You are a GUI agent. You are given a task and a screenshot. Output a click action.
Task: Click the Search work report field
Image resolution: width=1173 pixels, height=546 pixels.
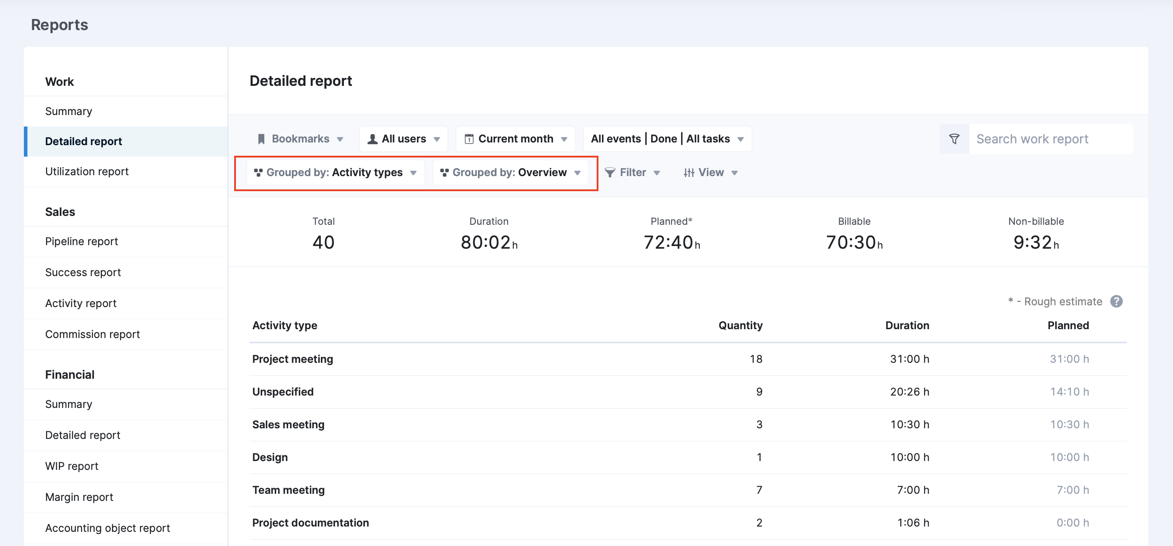tap(1051, 139)
